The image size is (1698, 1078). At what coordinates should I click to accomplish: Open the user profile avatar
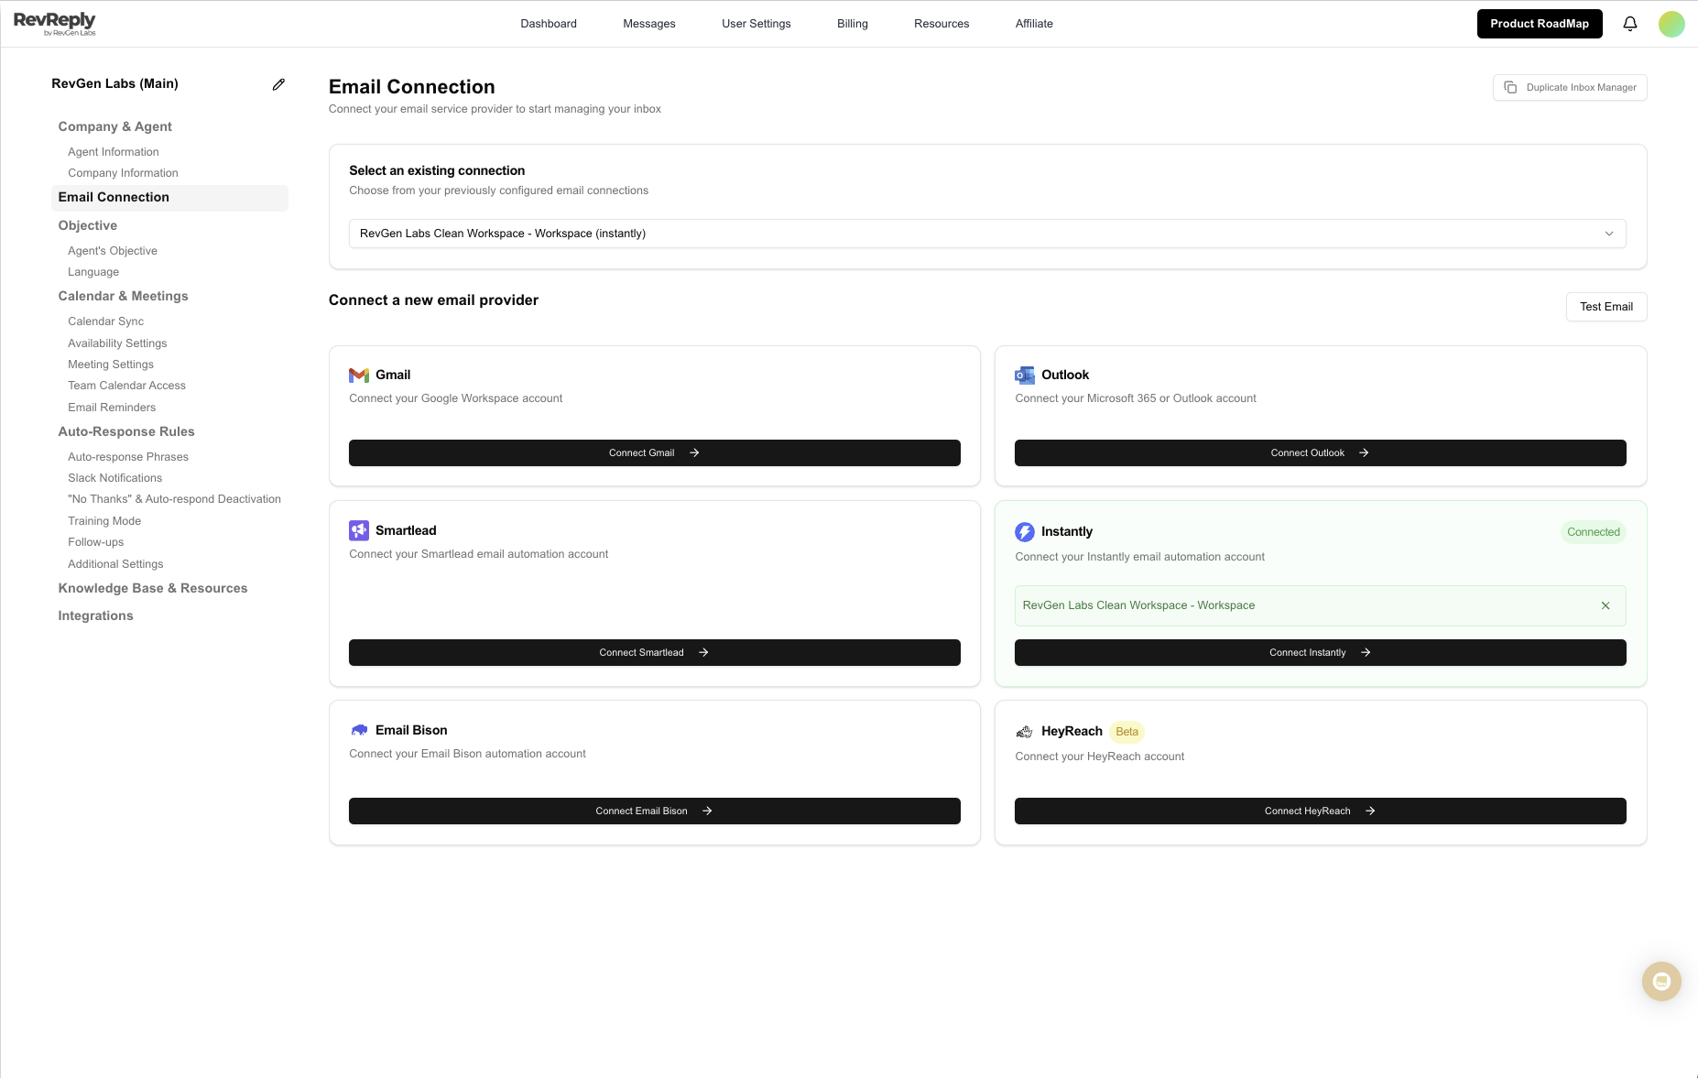[1671, 24]
